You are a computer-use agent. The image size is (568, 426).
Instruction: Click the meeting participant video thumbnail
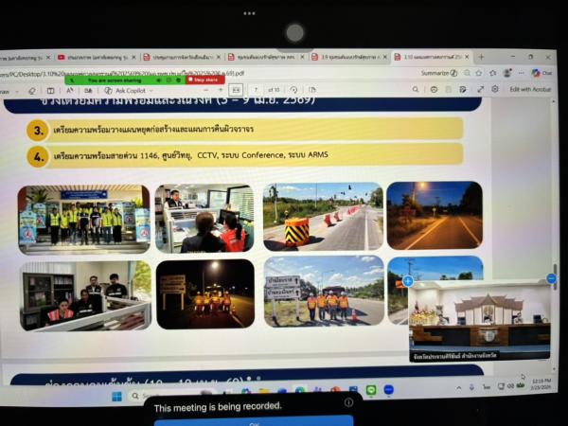[480, 318]
